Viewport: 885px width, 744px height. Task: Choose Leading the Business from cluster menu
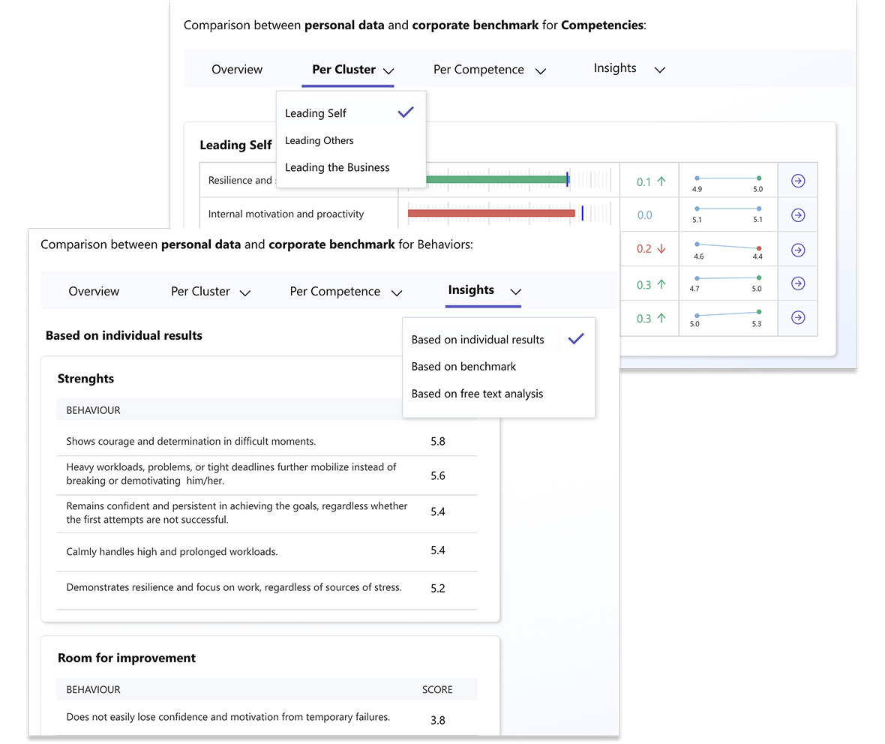tap(337, 167)
